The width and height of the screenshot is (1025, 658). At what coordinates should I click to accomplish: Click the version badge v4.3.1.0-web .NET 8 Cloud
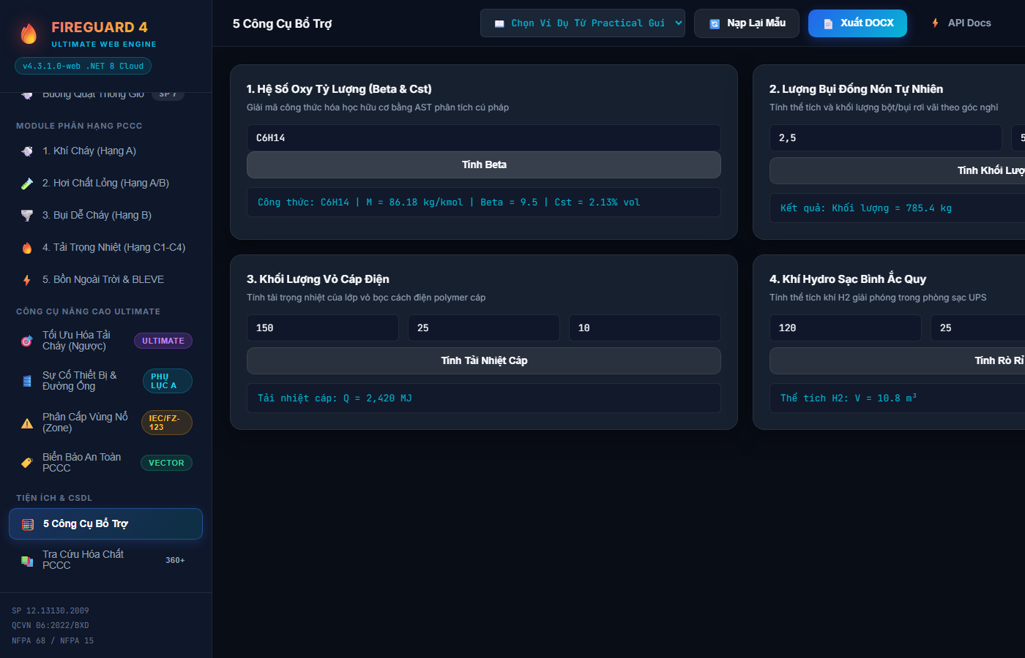pos(83,66)
